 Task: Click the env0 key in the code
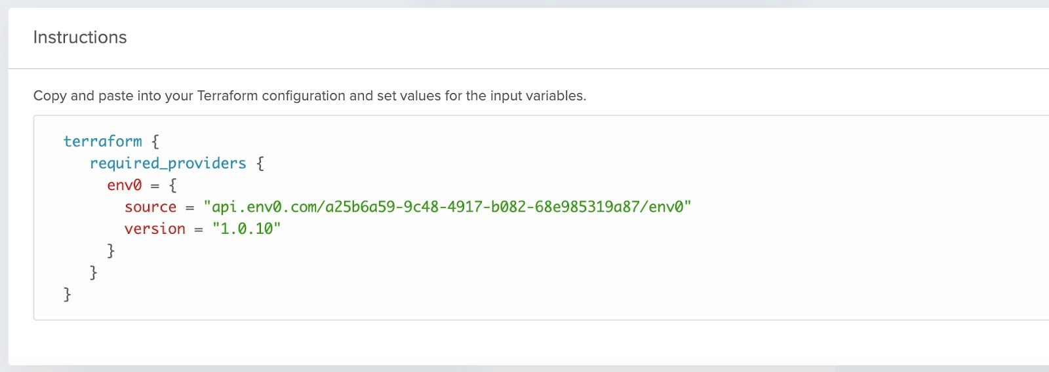click(x=124, y=185)
